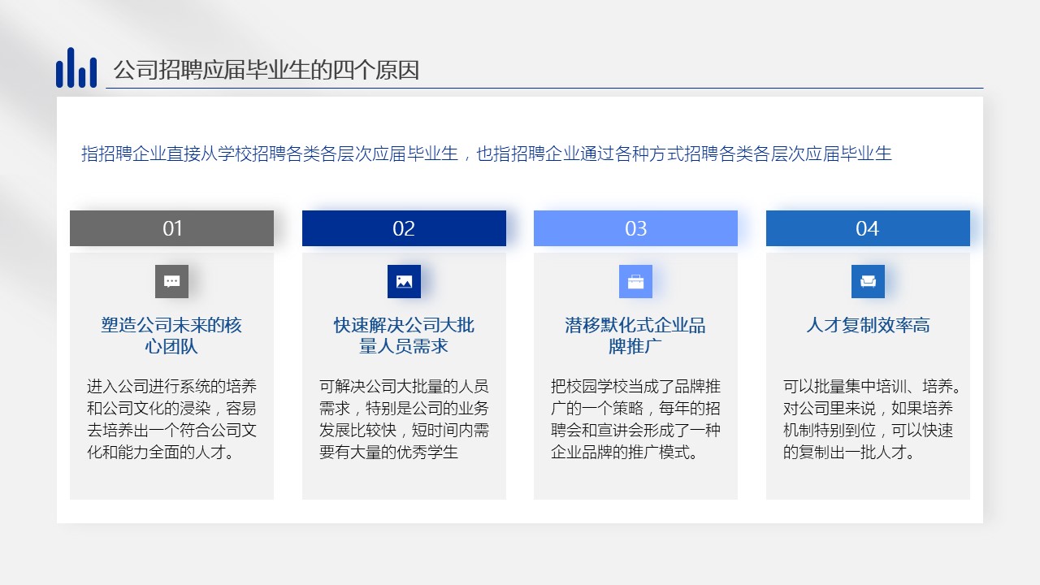This screenshot has height=585, width=1040.
Task: Click heading 人才复制效率高
Action: (x=868, y=326)
